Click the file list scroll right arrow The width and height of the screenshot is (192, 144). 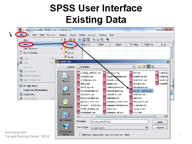pyautogui.click(x=166, y=116)
